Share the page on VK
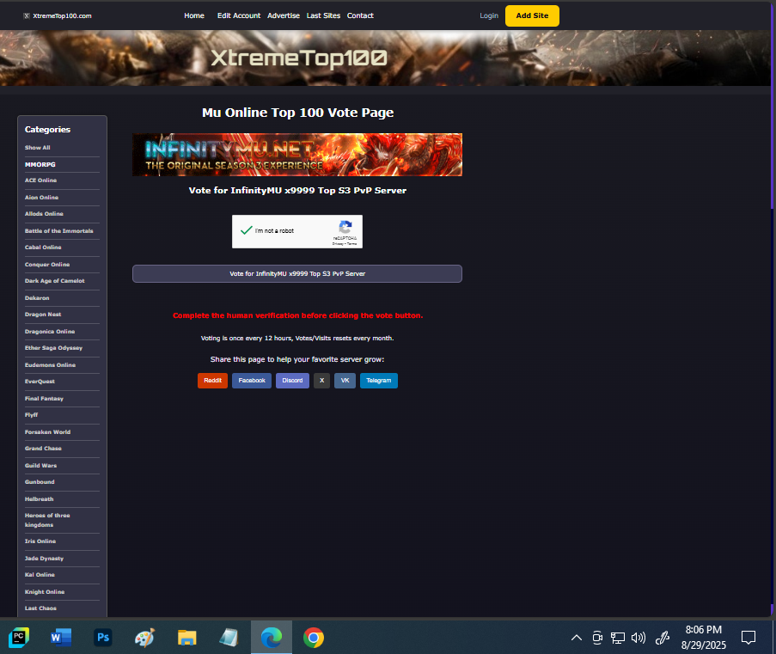 tap(345, 381)
